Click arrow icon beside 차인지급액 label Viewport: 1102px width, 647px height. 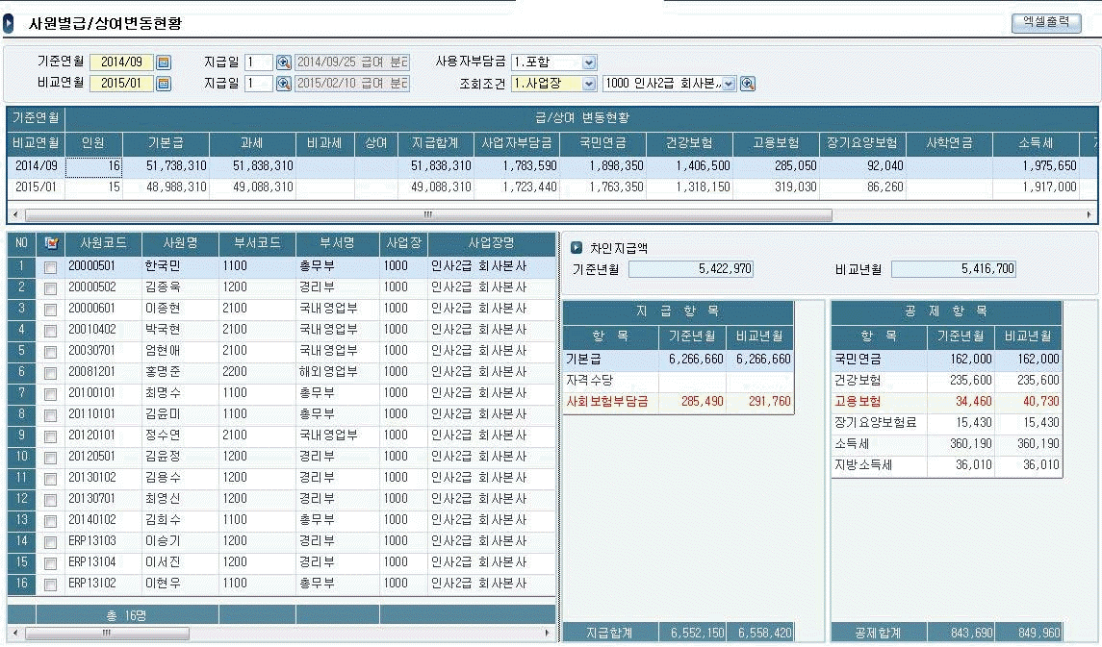coord(577,248)
